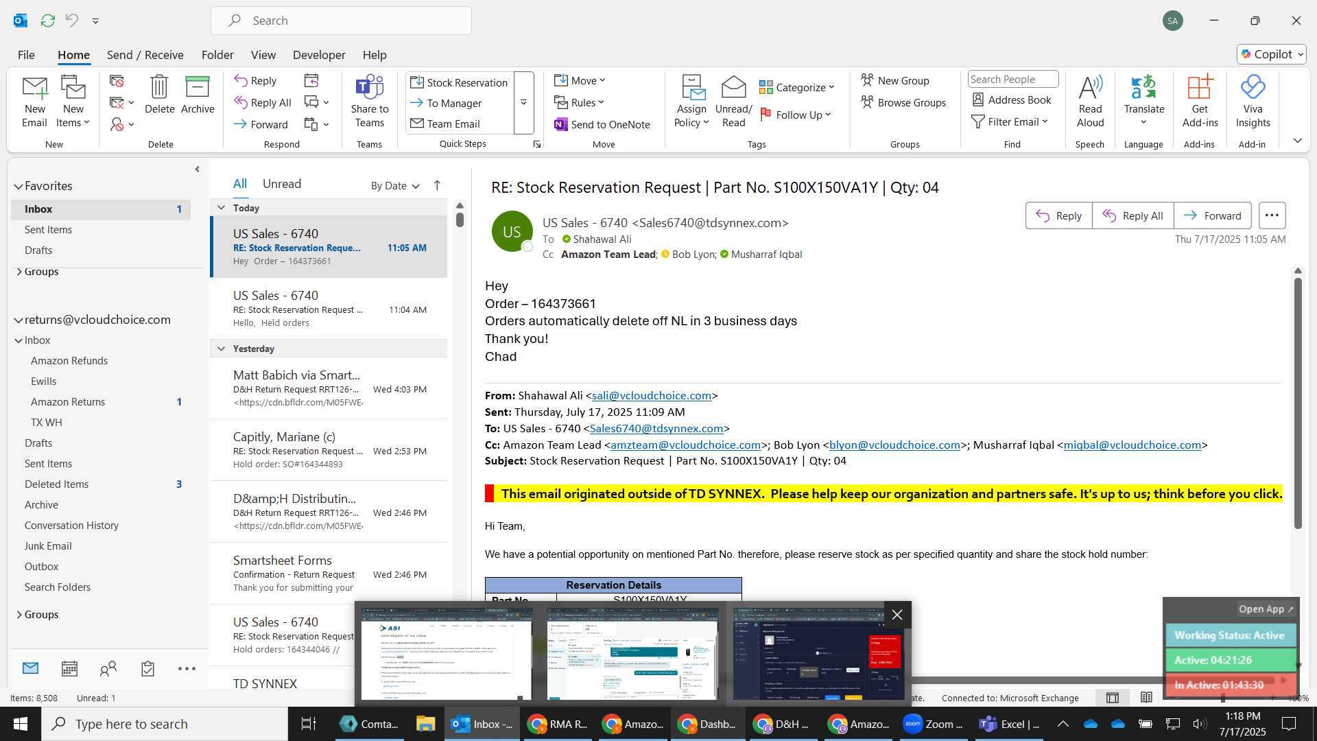The width and height of the screenshot is (1317, 741).
Task: Open Mail view in navigation bar
Action: (x=30, y=668)
